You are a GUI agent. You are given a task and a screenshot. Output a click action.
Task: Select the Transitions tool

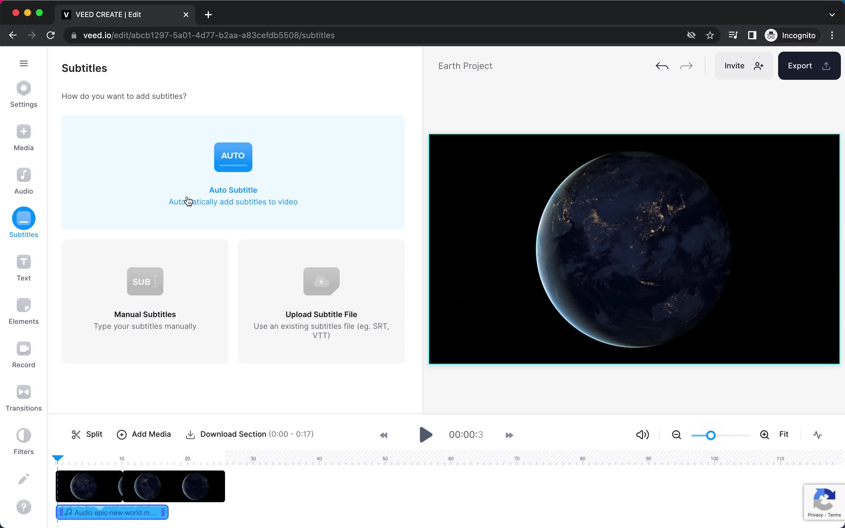(23, 398)
